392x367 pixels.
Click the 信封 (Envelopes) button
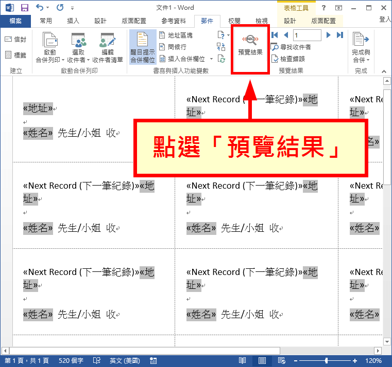[x=15, y=40]
